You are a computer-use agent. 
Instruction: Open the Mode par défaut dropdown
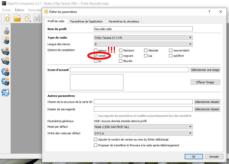[143, 127]
